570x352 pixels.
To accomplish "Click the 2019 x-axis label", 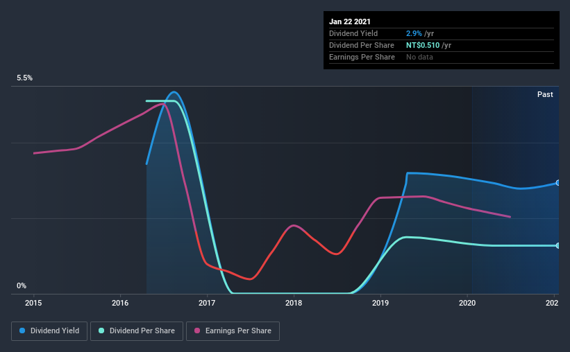I will coord(380,303).
